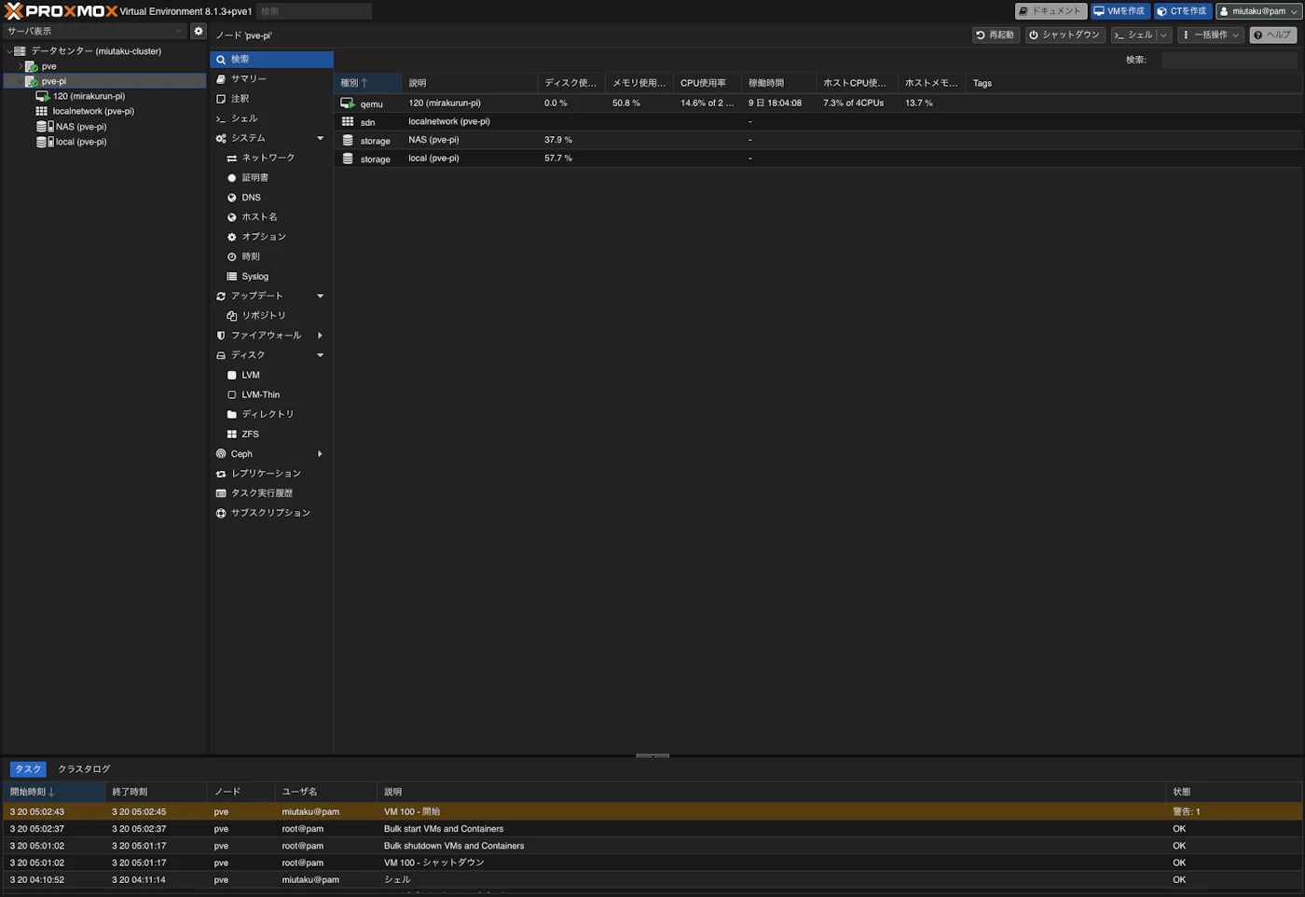1305x897 pixels.
Task: Click the サブスクリプション support icon
Action: (221, 513)
